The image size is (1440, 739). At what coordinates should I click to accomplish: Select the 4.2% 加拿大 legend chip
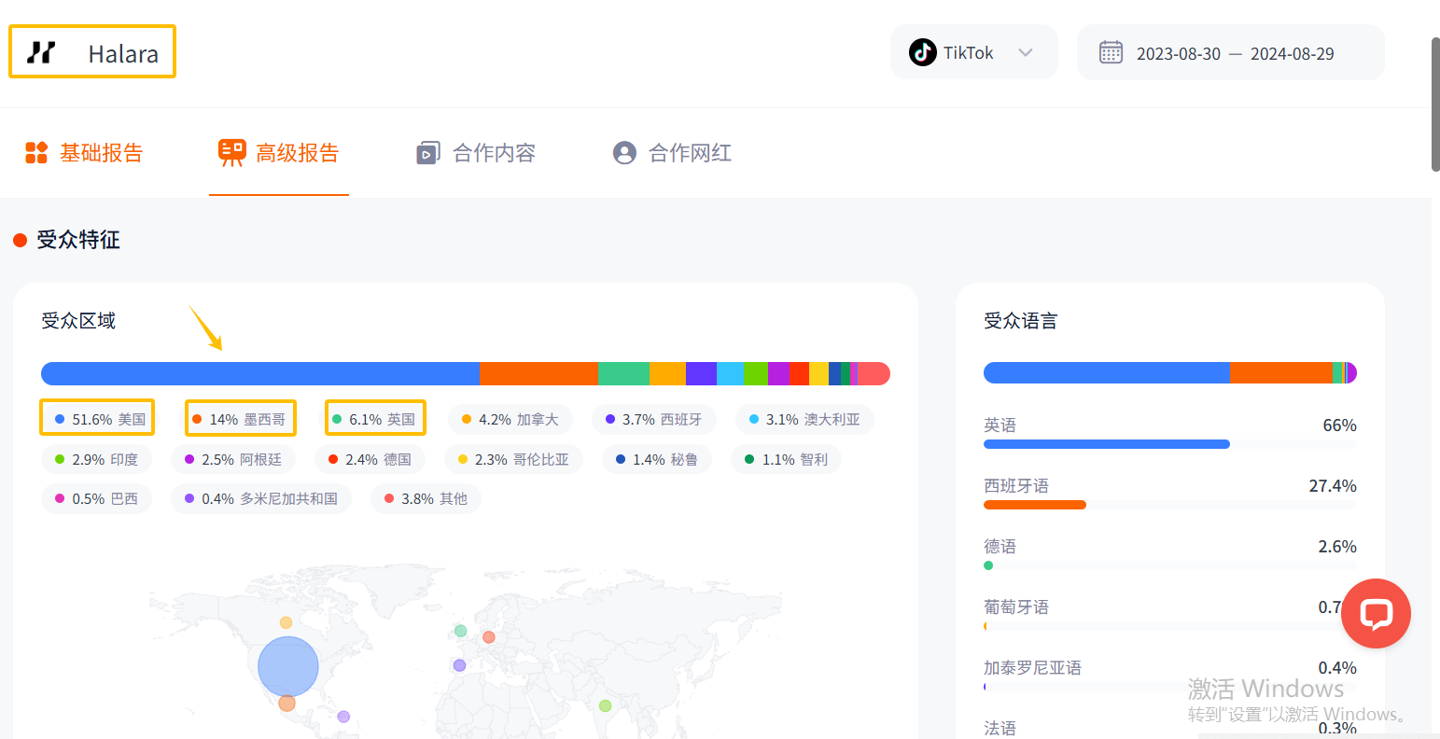click(x=510, y=420)
